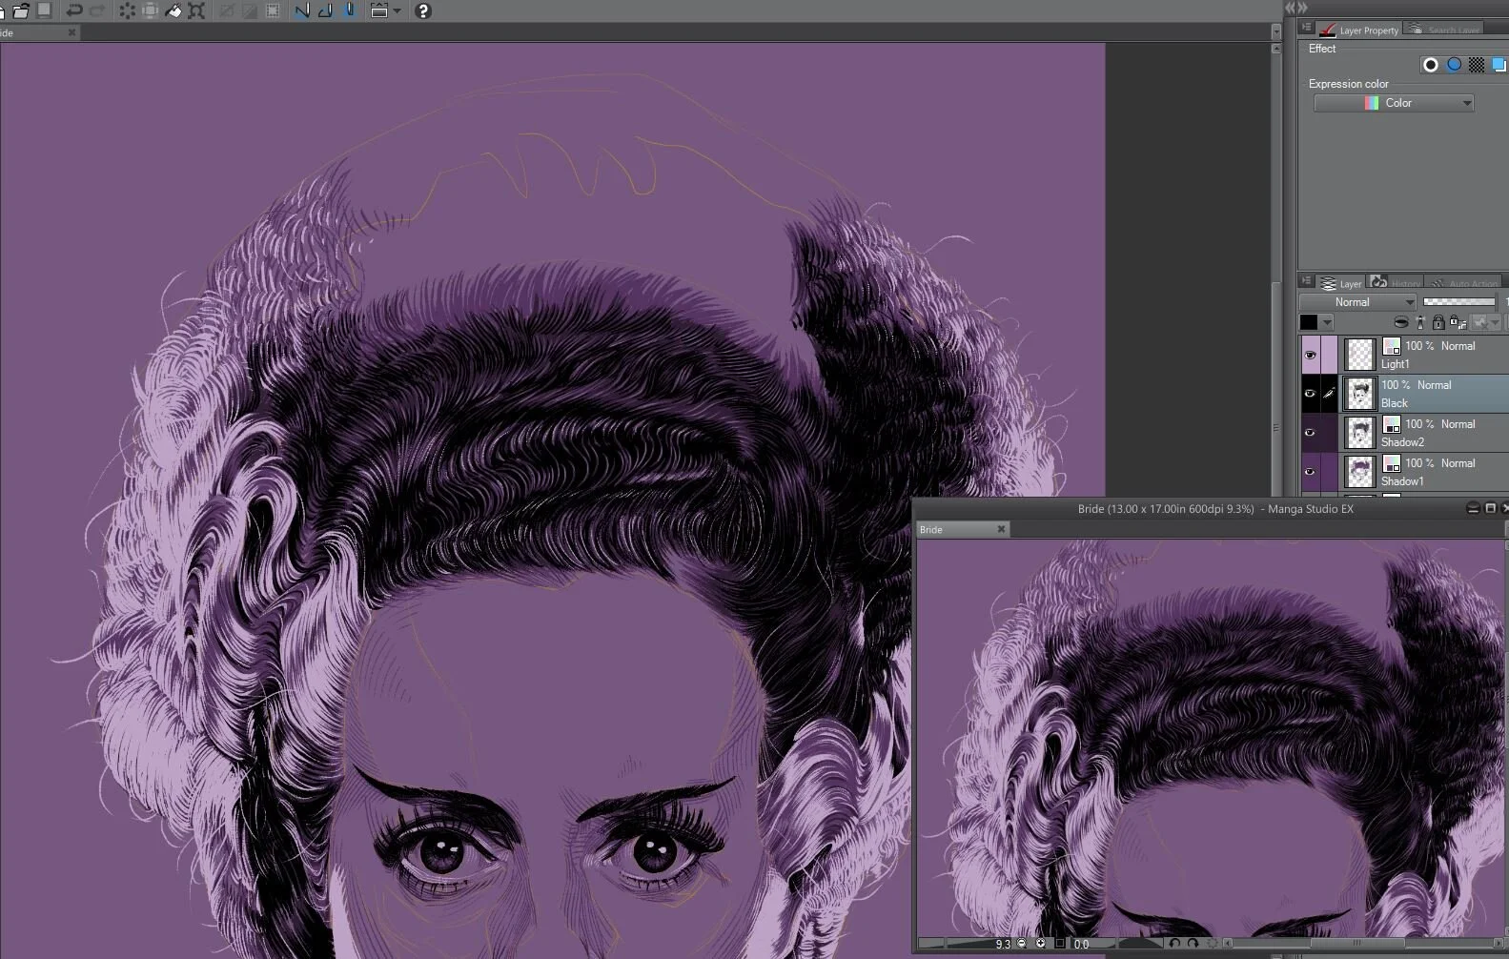
Task: Hide the Black layer eye
Action: pos(1310,394)
